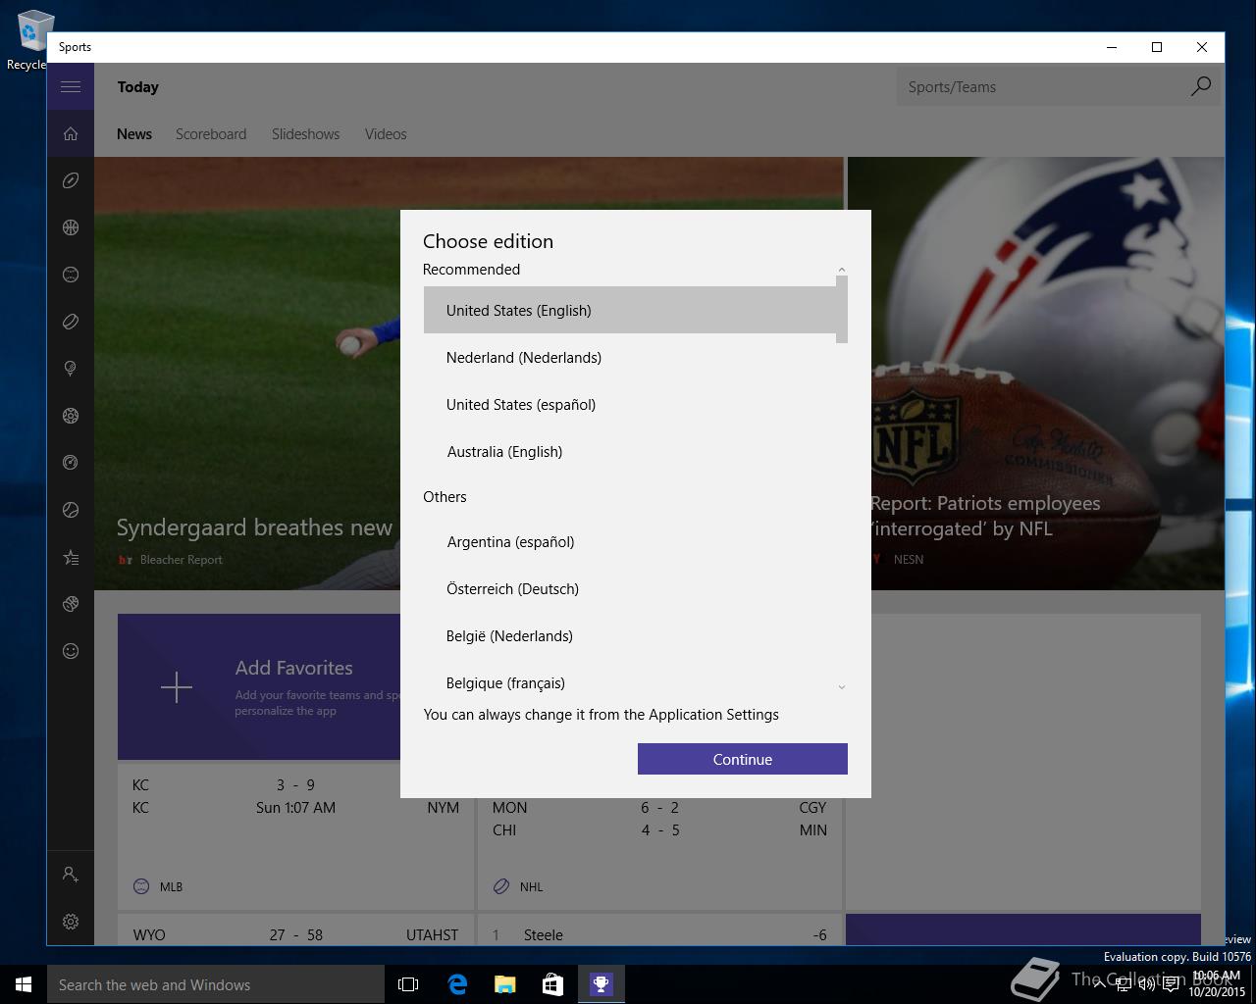Open the Syndergaard news story

pyautogui.click(x=254, y=527)
